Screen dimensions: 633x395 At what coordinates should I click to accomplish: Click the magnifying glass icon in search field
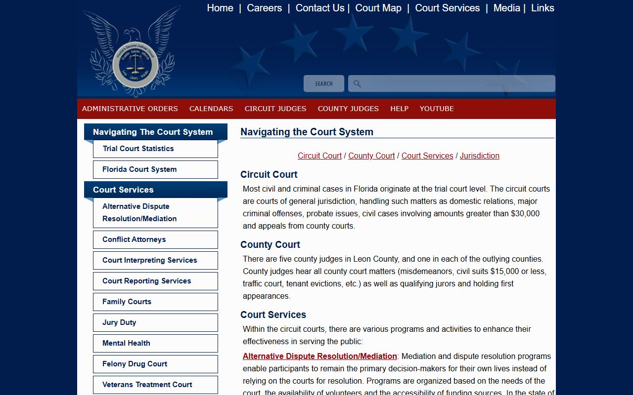tap(357, 84)
